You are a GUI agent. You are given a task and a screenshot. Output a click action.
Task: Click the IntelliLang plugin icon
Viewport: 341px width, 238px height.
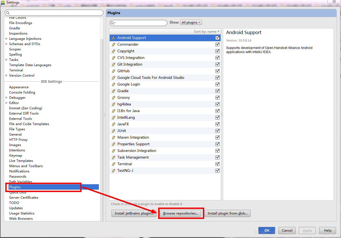[x=113, y=118]
